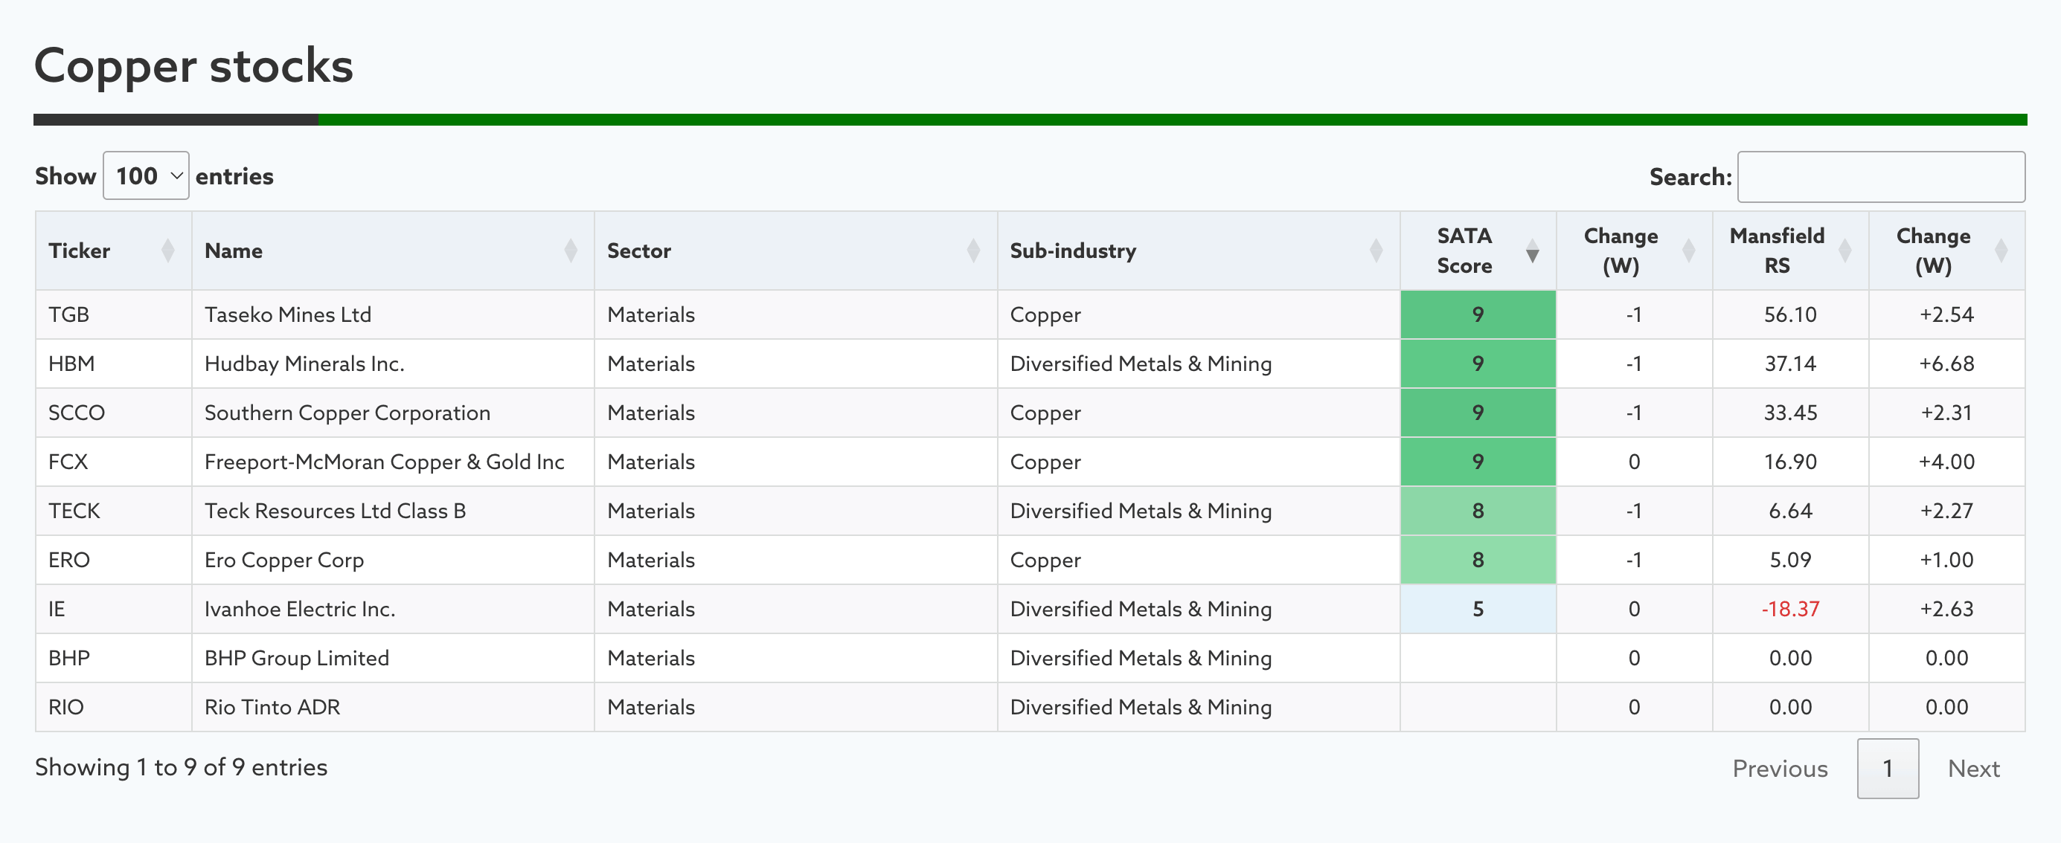
Task: Select the TECK ticker cell
Action: tap(114, 511)
